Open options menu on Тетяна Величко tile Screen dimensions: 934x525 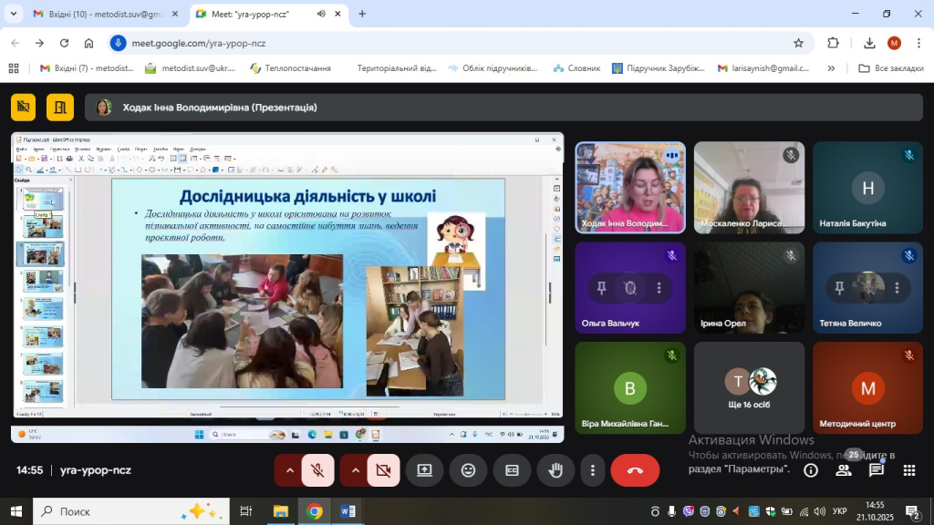(x=897, y=288)
